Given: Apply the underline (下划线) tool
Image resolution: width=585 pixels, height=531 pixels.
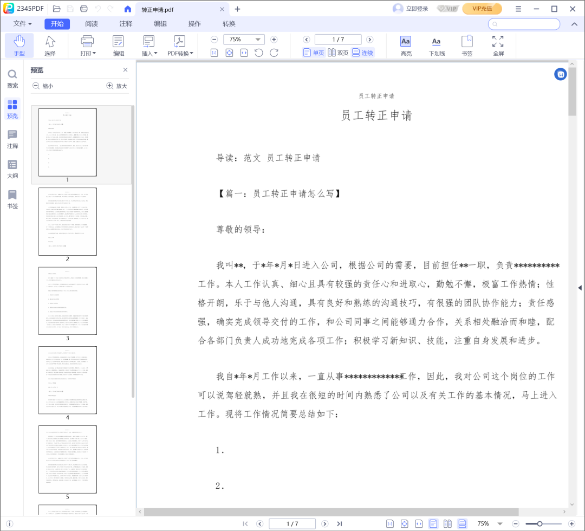Looking at the screenshot, I should (x=437, y=46).
